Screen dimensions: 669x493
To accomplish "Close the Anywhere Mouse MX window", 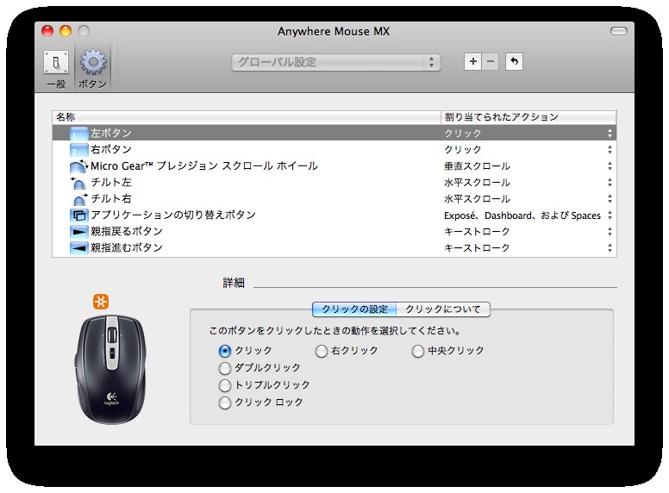I will [47, 31].
